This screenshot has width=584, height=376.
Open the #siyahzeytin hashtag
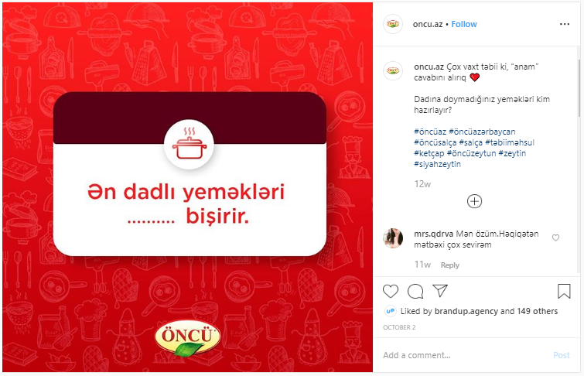click(437, 164)
